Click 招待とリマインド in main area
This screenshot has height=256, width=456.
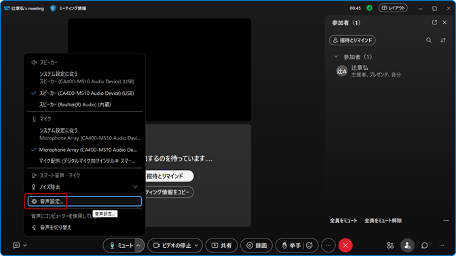pos(169,176)
